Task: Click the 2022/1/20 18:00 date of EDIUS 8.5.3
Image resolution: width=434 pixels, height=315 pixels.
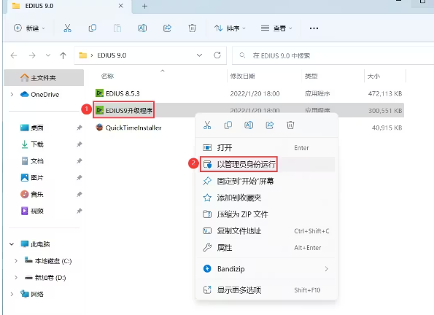Action: 255,93
